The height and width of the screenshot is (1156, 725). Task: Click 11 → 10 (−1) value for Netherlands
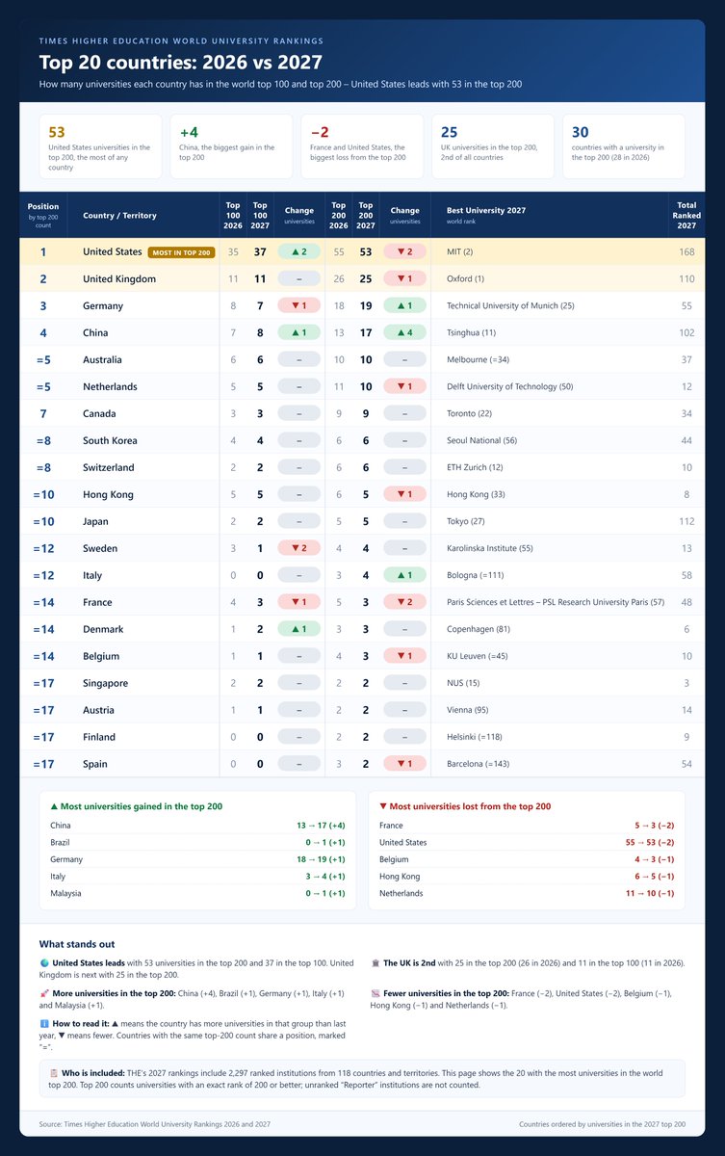pyautogui.click(x=650, y=893)
